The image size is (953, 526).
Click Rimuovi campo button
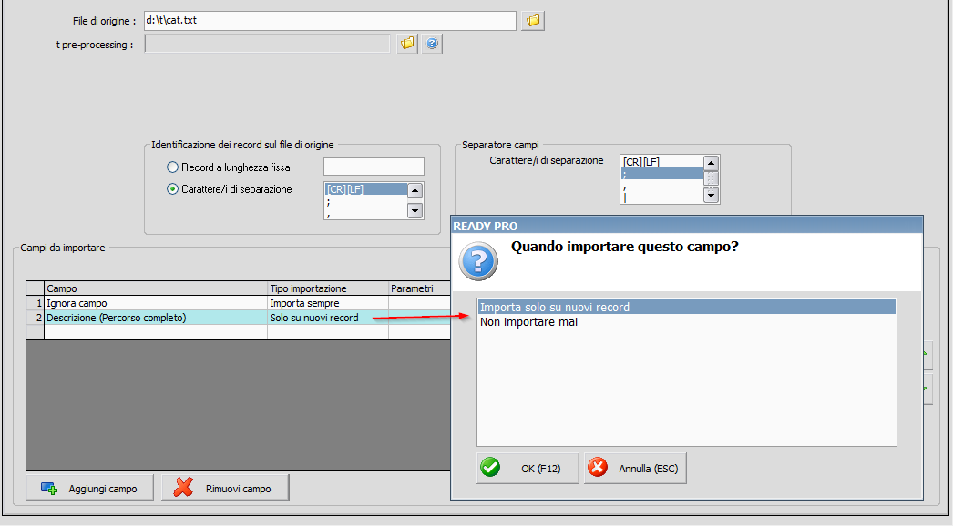tap(225, 489)
